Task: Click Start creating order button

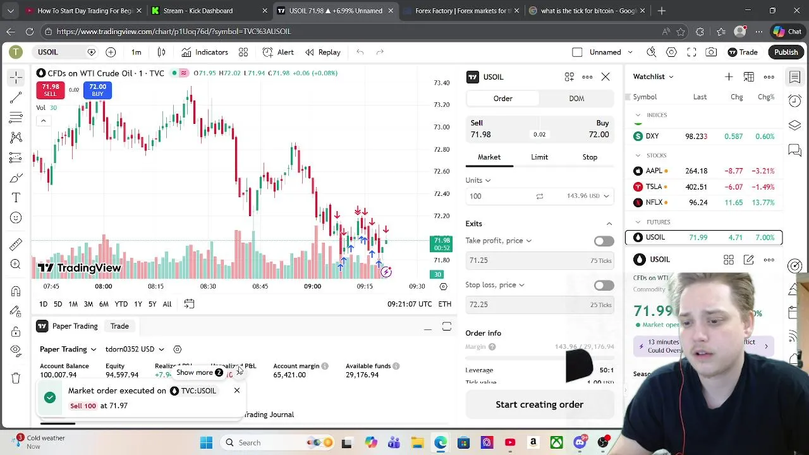Action: click(540, 404)
